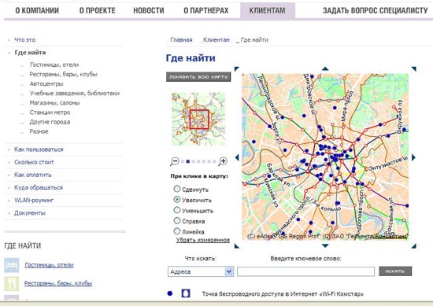Click the Убрать измеренное link

pos(203,240)
